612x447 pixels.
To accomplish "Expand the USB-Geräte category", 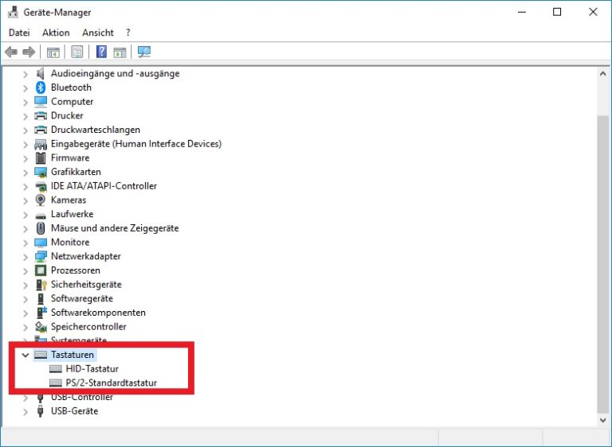I will click(25, 411).
